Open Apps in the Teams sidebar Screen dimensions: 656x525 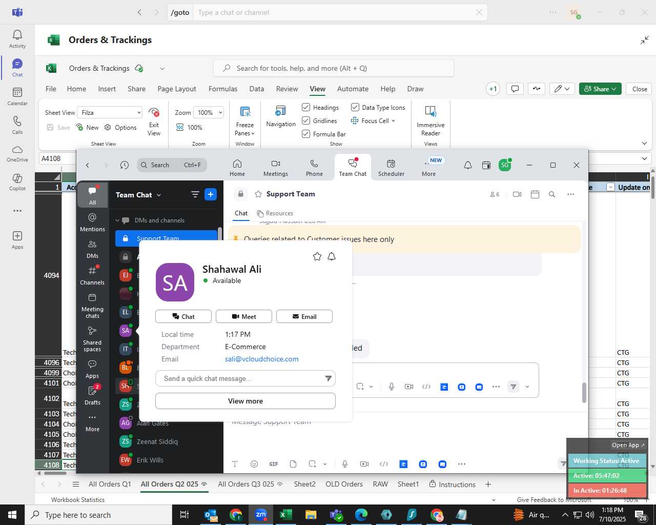coord(17,240)
